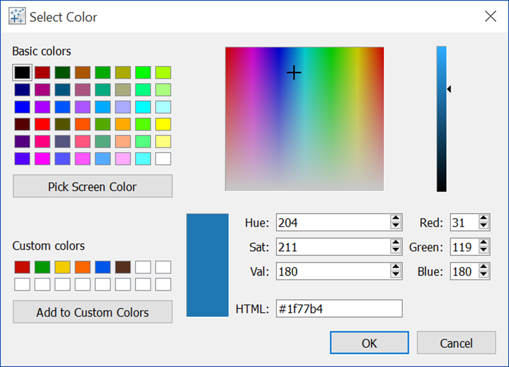Select the first red custom color swatch
Viewport: 509px width, 367px height.
22,267
